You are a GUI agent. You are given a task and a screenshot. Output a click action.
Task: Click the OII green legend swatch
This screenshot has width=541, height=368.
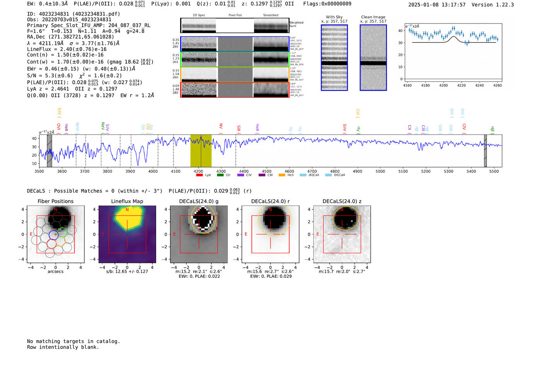click(x=220, y=175)
